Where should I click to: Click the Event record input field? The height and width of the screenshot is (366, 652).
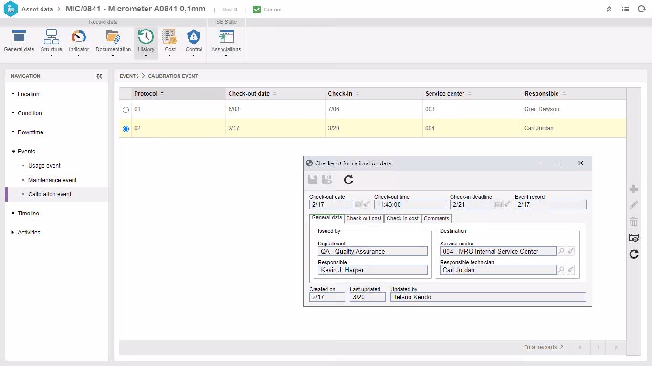tap(550, 204)
